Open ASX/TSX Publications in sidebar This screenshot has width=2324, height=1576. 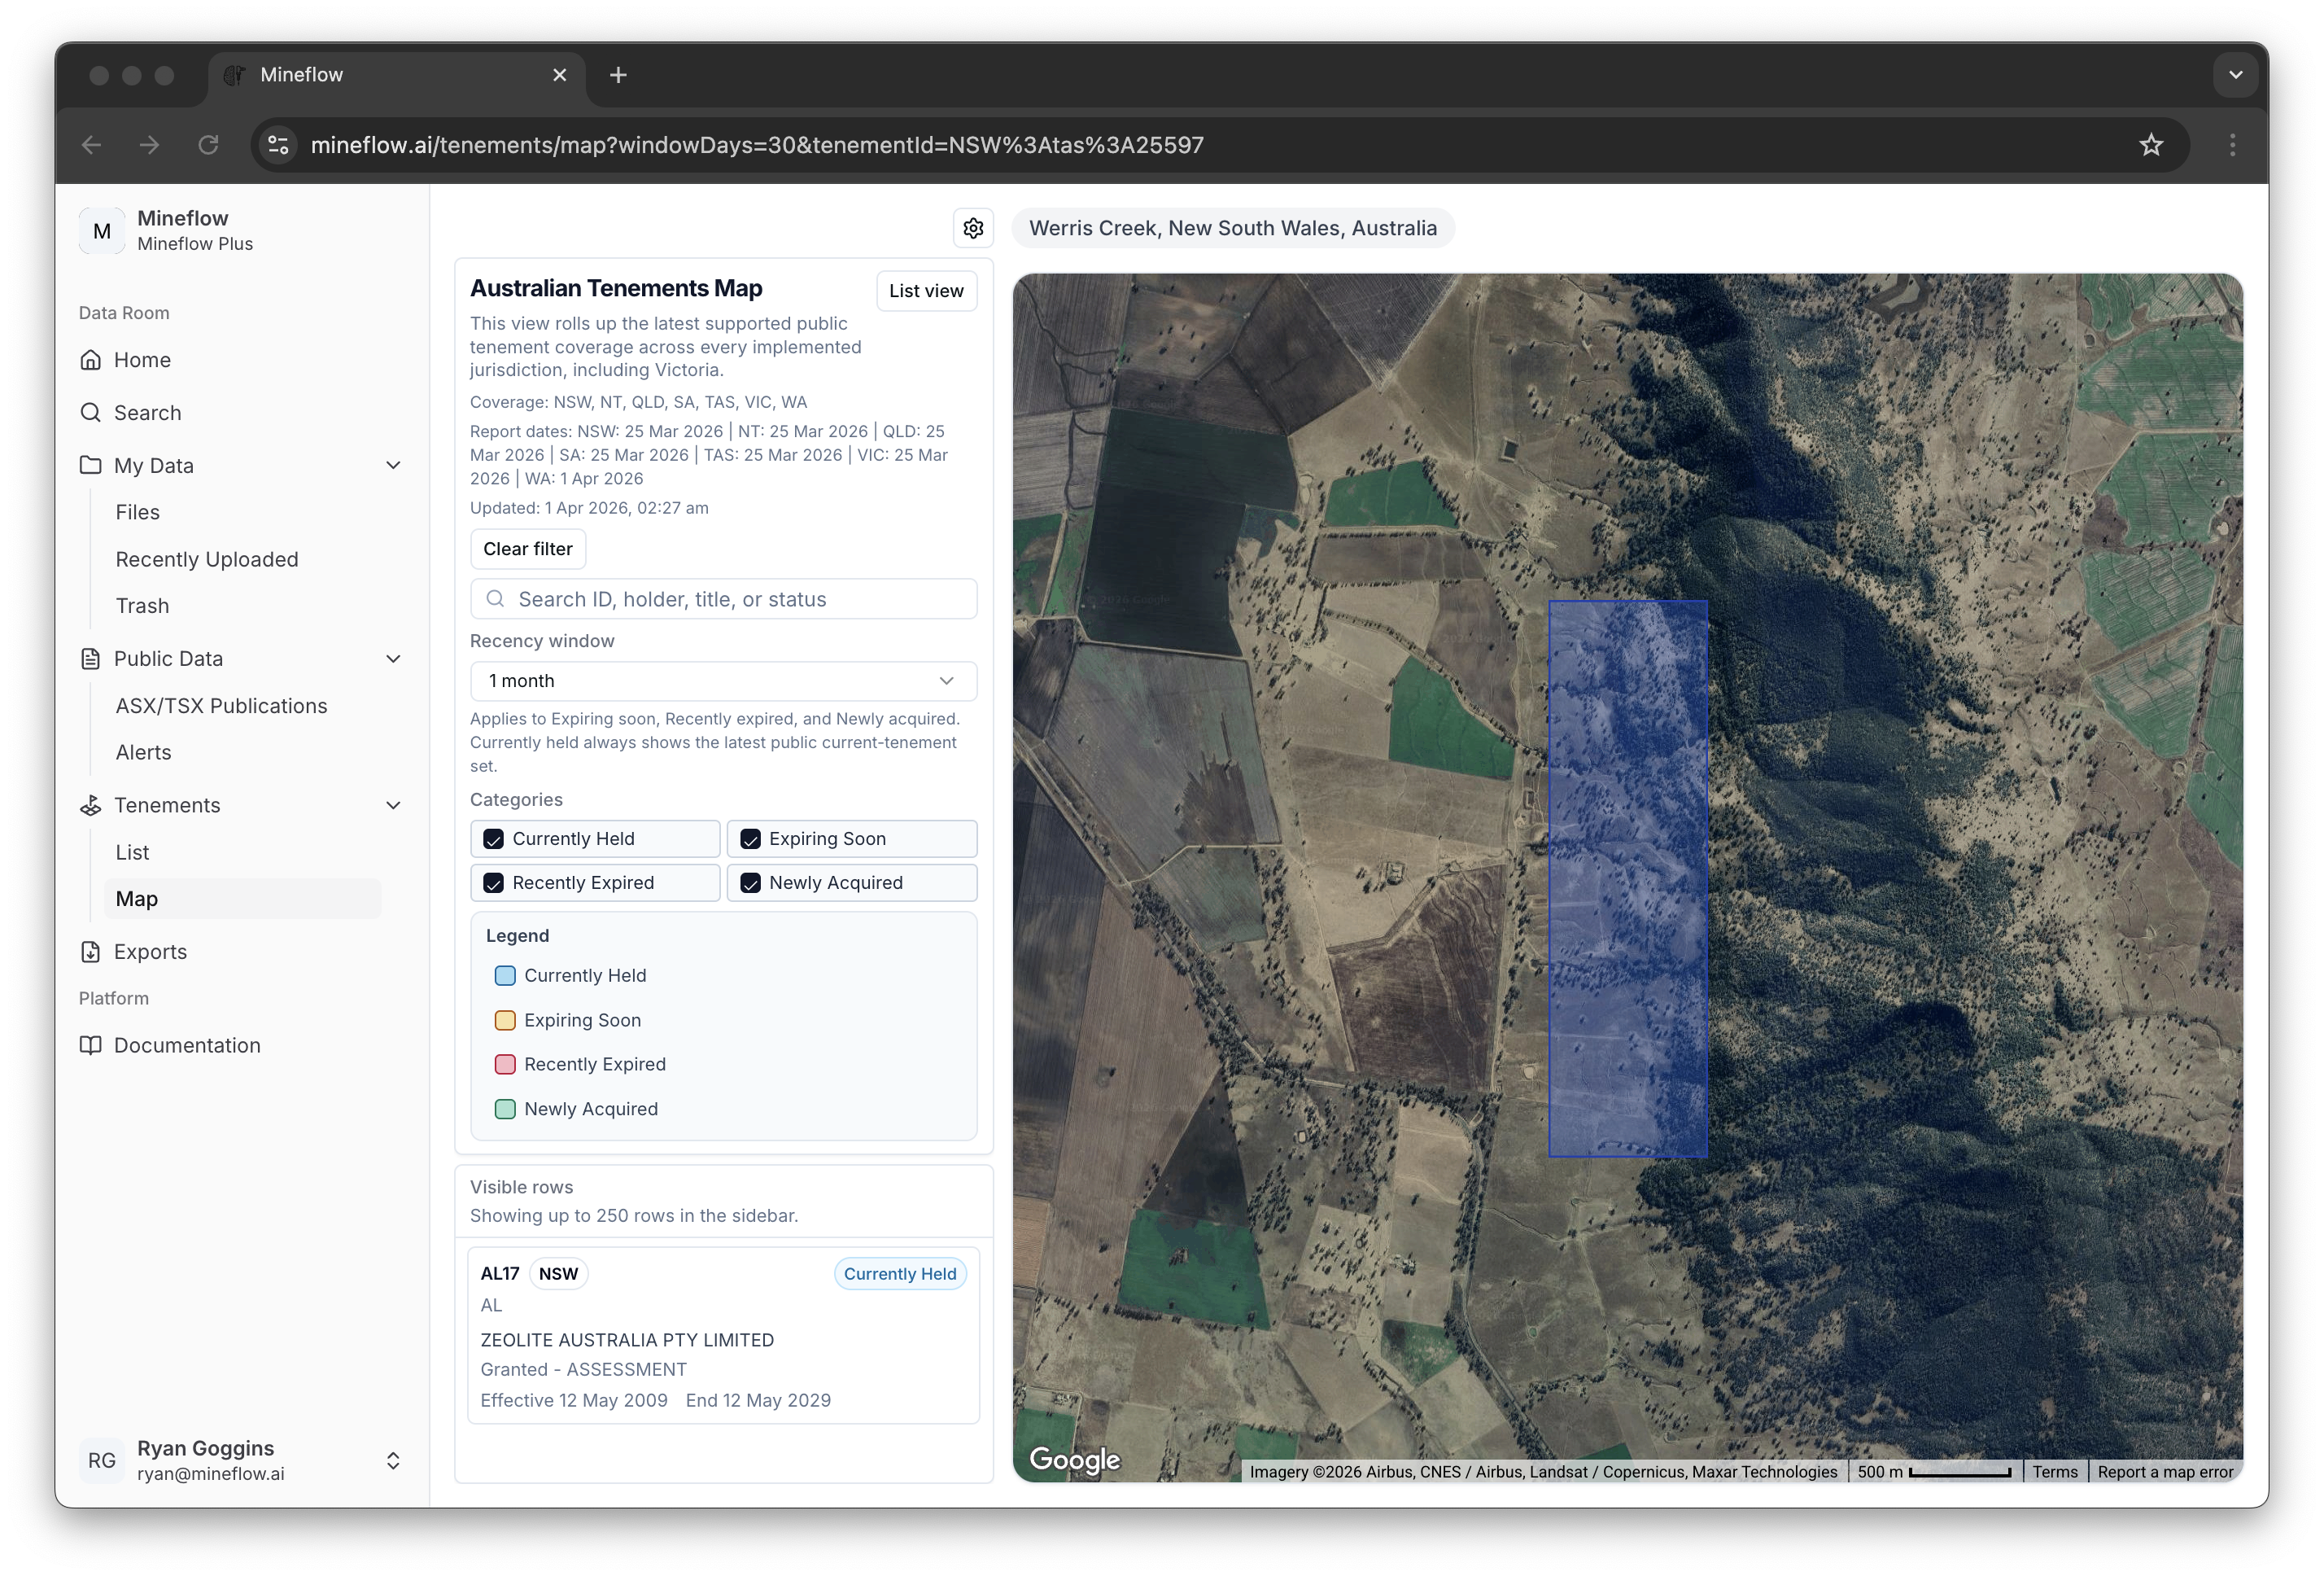point(221,706)
